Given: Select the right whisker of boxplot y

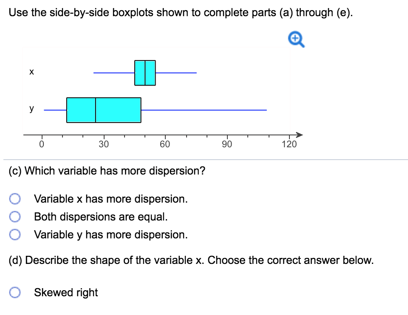Looking at the screenshot, I should tap(204, 109).
